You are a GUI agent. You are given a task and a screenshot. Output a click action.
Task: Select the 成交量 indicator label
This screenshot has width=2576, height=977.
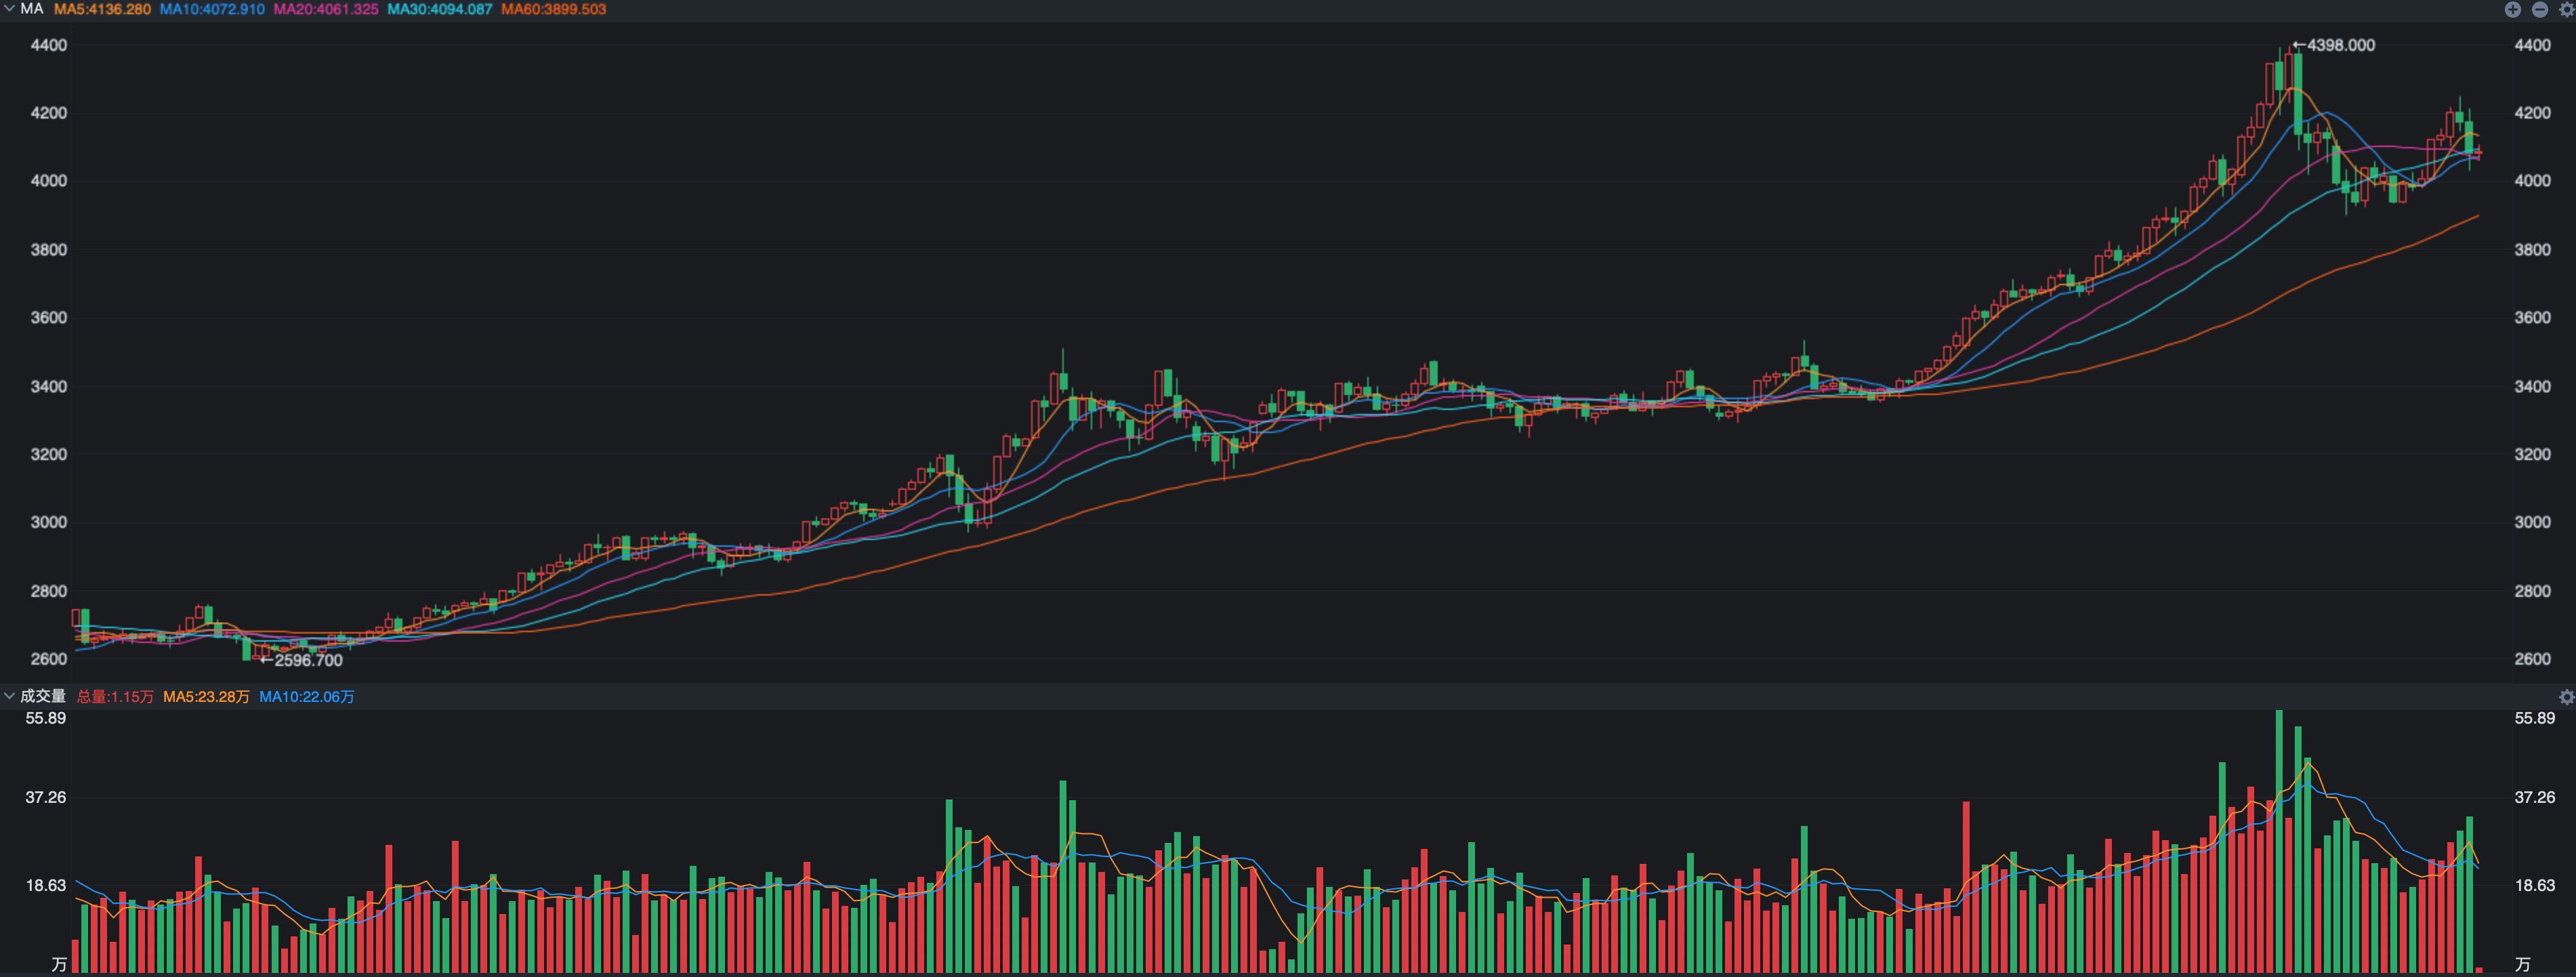pyautogui.click(x=43, y=696)
